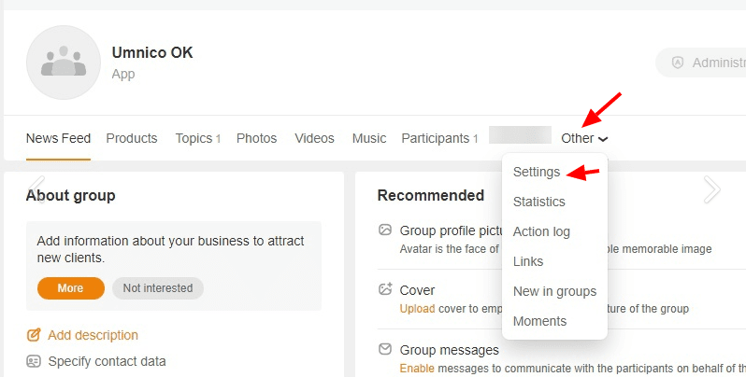The height and width of the screenshot is (377, 746).
Task: Select New in groups option
Action: click(x=554, y=291)
